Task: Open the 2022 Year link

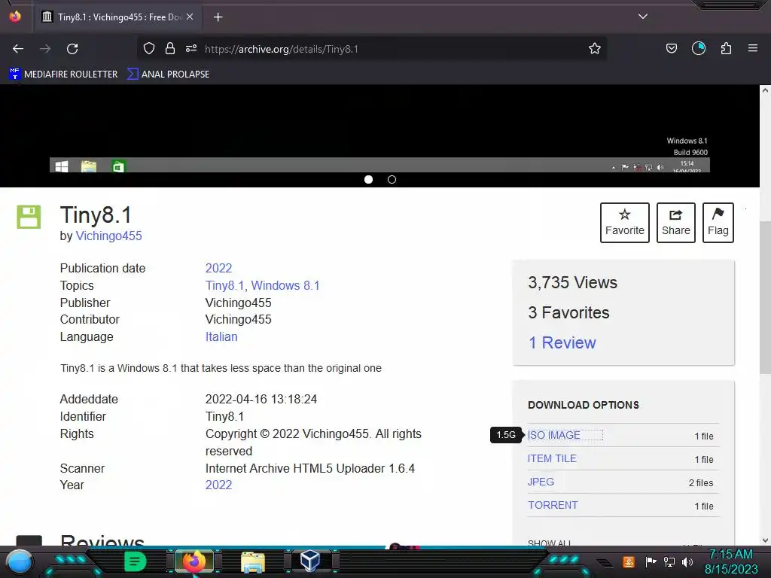Action: (218, 485)
